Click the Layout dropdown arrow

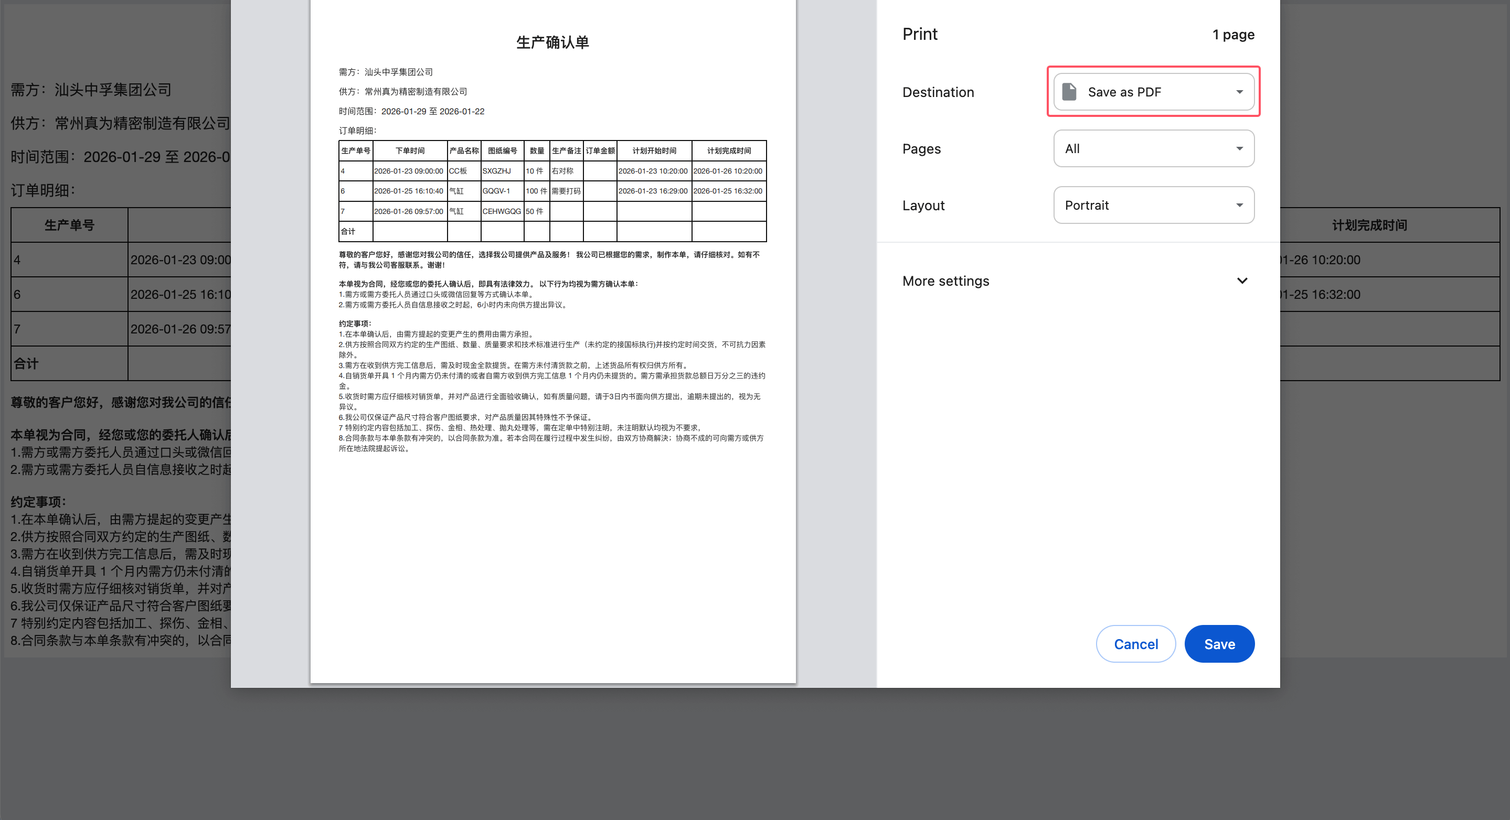(x=1239, y=206)
